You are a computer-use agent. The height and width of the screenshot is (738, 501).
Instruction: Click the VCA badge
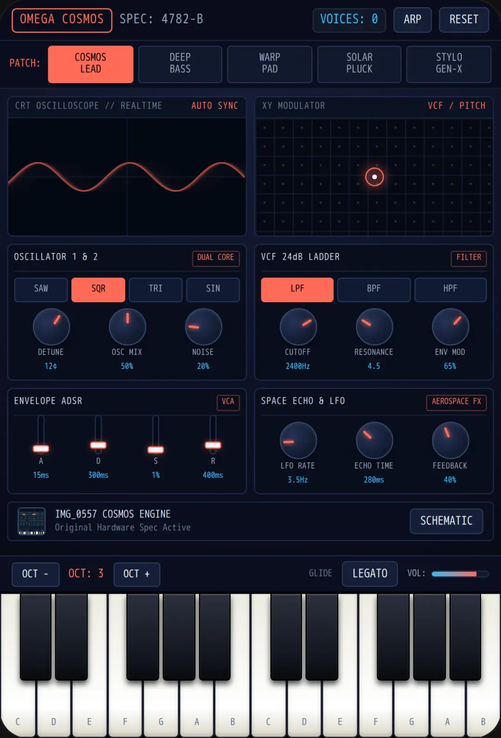(228, 402)
